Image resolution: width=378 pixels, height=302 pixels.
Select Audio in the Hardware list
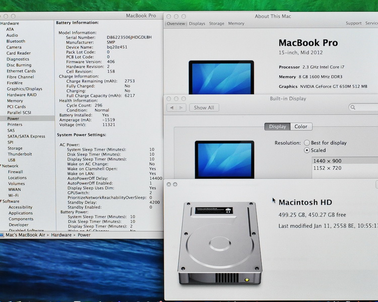(x=12, y=35)
